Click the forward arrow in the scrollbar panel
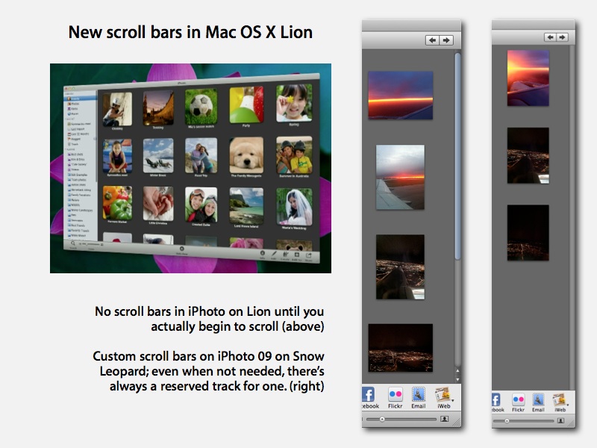The height and width of the screenshot is (448, 597). pos(446,40)
